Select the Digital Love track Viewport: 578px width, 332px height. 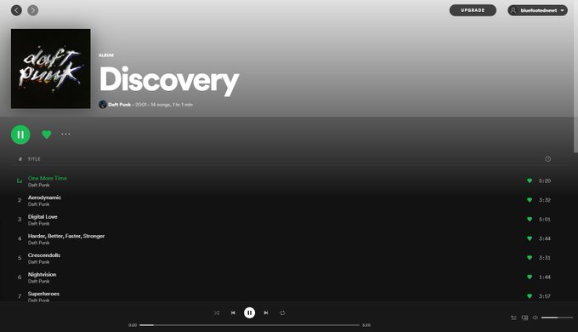coord(42,217)
